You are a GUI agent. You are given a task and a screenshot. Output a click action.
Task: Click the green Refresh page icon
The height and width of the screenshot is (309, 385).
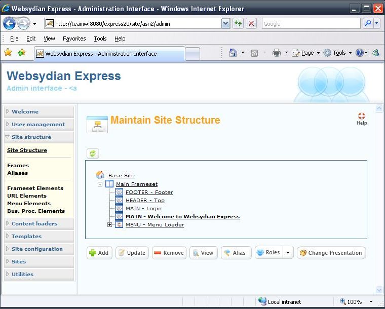[x=238, y=24]
